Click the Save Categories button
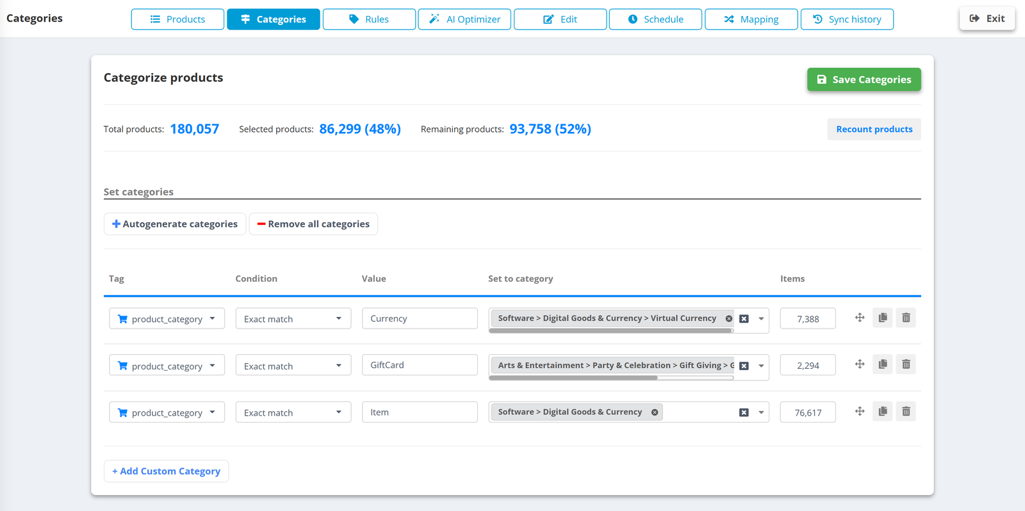This screenshot has width=1025, height=511. (864, 79)
